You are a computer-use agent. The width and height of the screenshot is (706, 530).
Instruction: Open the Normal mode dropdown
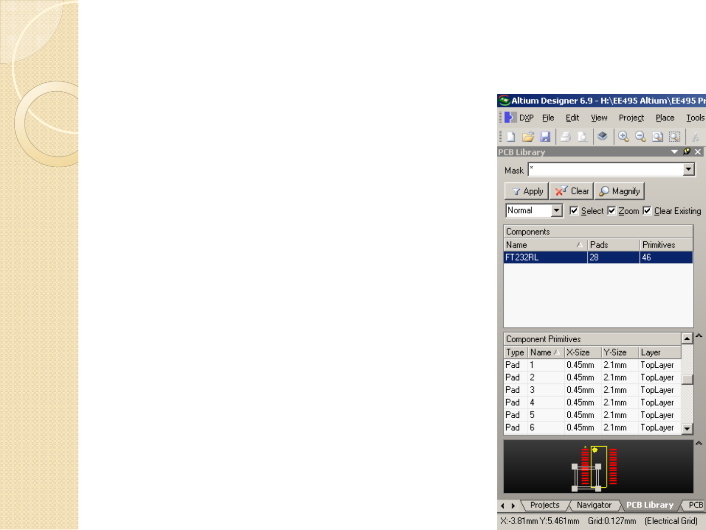click(557, 210)
